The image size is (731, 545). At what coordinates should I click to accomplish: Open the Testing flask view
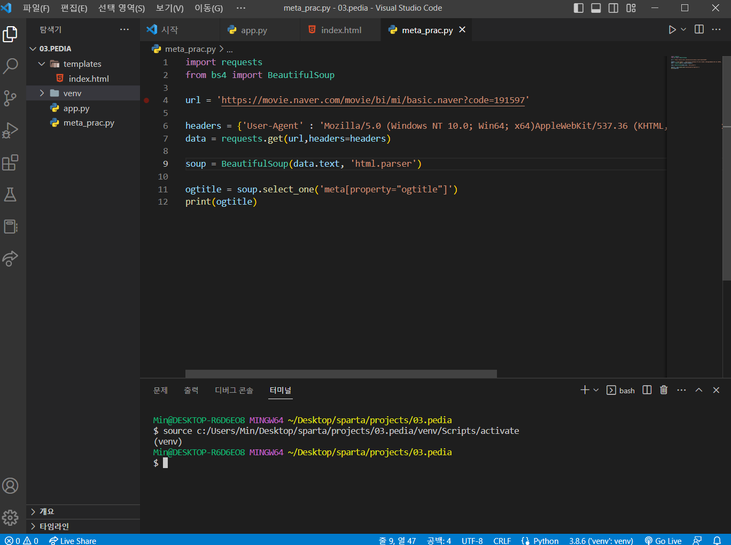coord(11,194)
